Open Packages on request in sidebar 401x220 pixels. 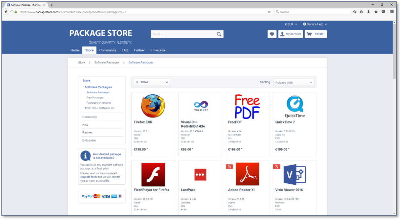(98, 103)
